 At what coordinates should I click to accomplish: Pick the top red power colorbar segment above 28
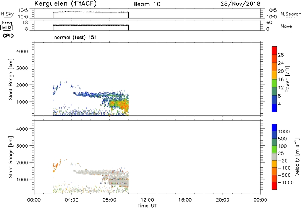click(274, 50)
